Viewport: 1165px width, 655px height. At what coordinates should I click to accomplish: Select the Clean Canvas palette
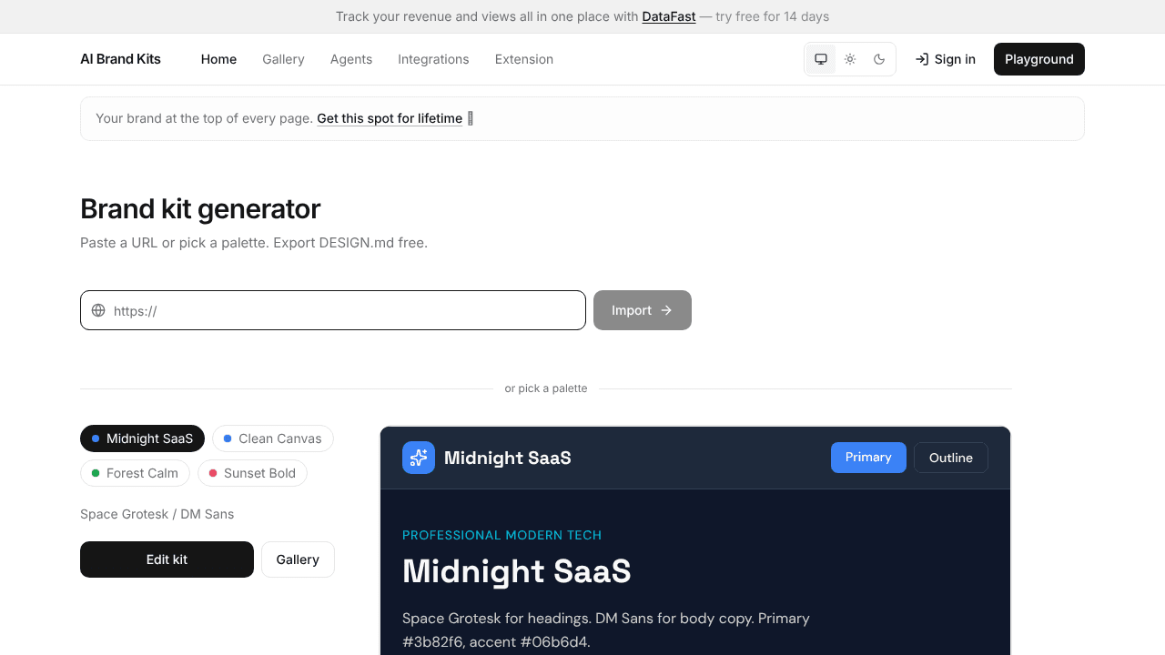[x=273, y=438]
